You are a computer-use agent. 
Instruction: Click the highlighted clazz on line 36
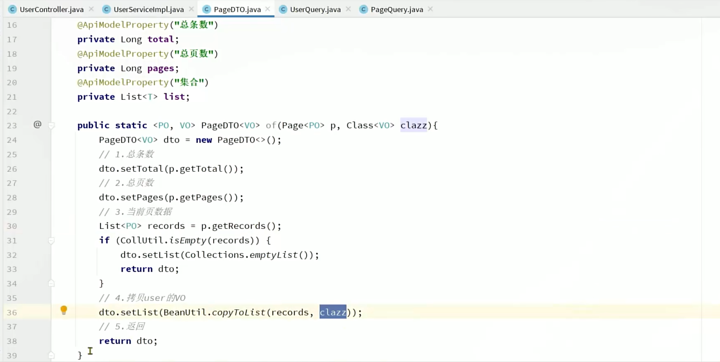(333, 312)
